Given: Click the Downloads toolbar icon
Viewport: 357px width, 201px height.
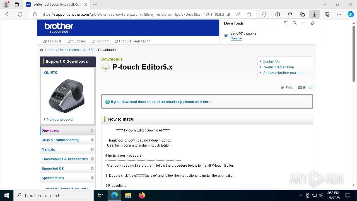Looking at the screenshot, I should (315, 14).
